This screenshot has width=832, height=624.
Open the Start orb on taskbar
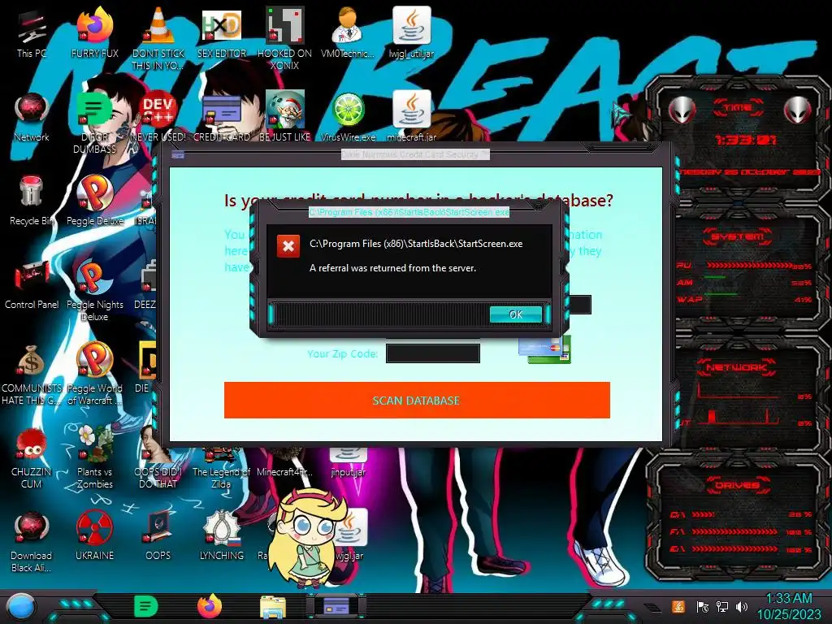click(21, 606)
